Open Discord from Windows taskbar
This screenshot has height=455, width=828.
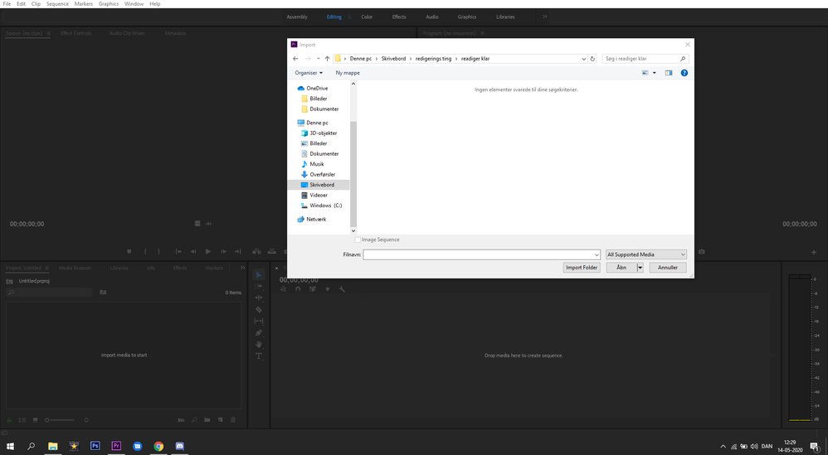(179, 446)
